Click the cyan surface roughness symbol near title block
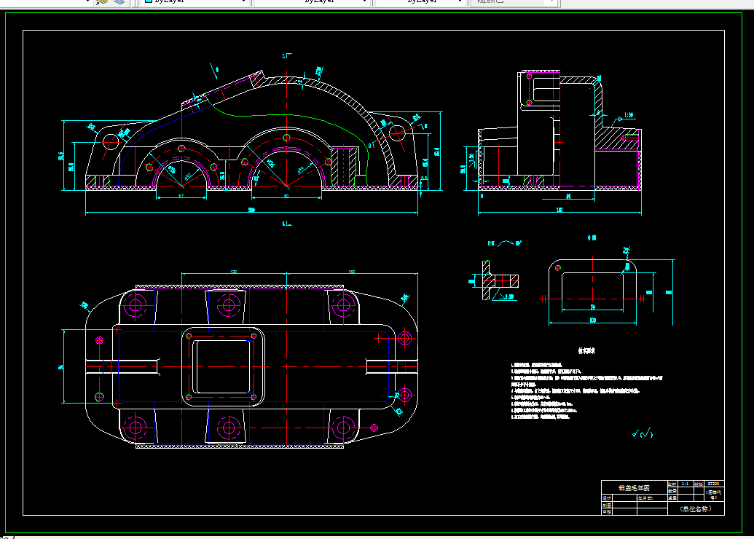754x539 pixels. [643, 433]
